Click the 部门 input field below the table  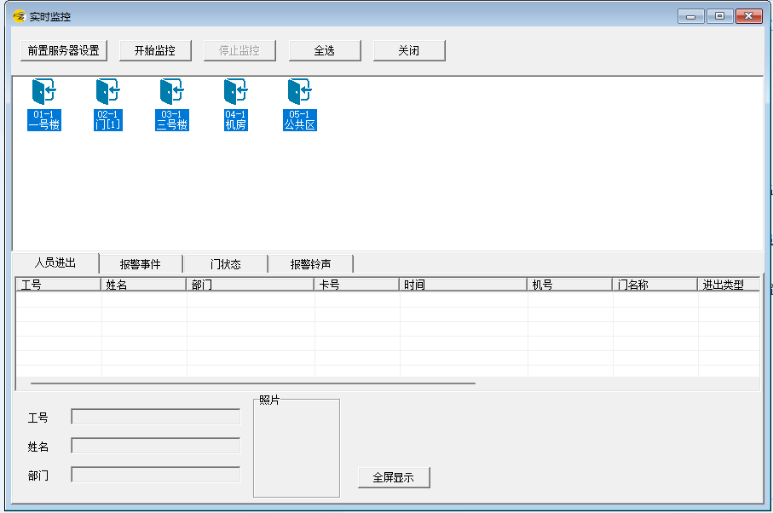156,475
